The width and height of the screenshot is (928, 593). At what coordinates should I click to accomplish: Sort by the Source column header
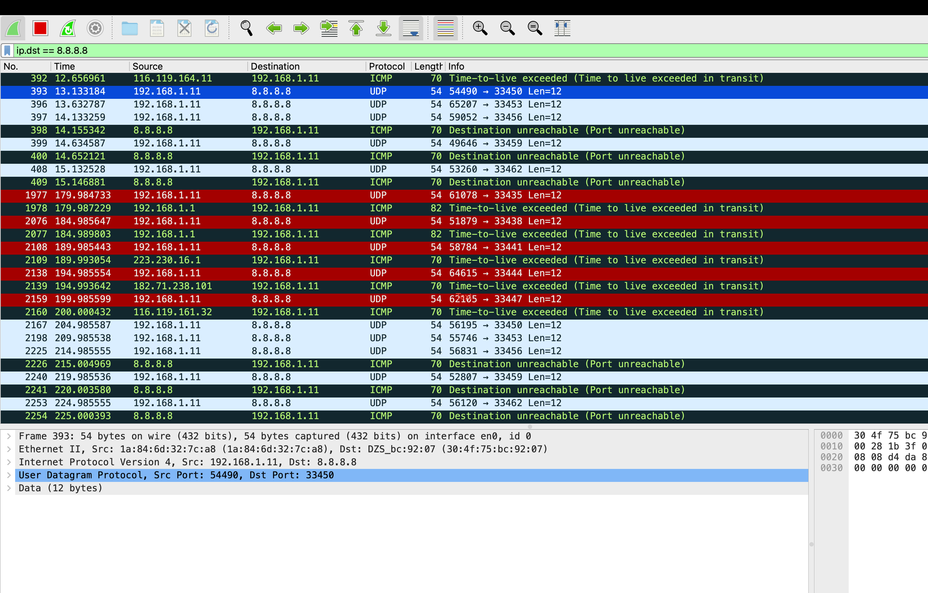(189, 66)
